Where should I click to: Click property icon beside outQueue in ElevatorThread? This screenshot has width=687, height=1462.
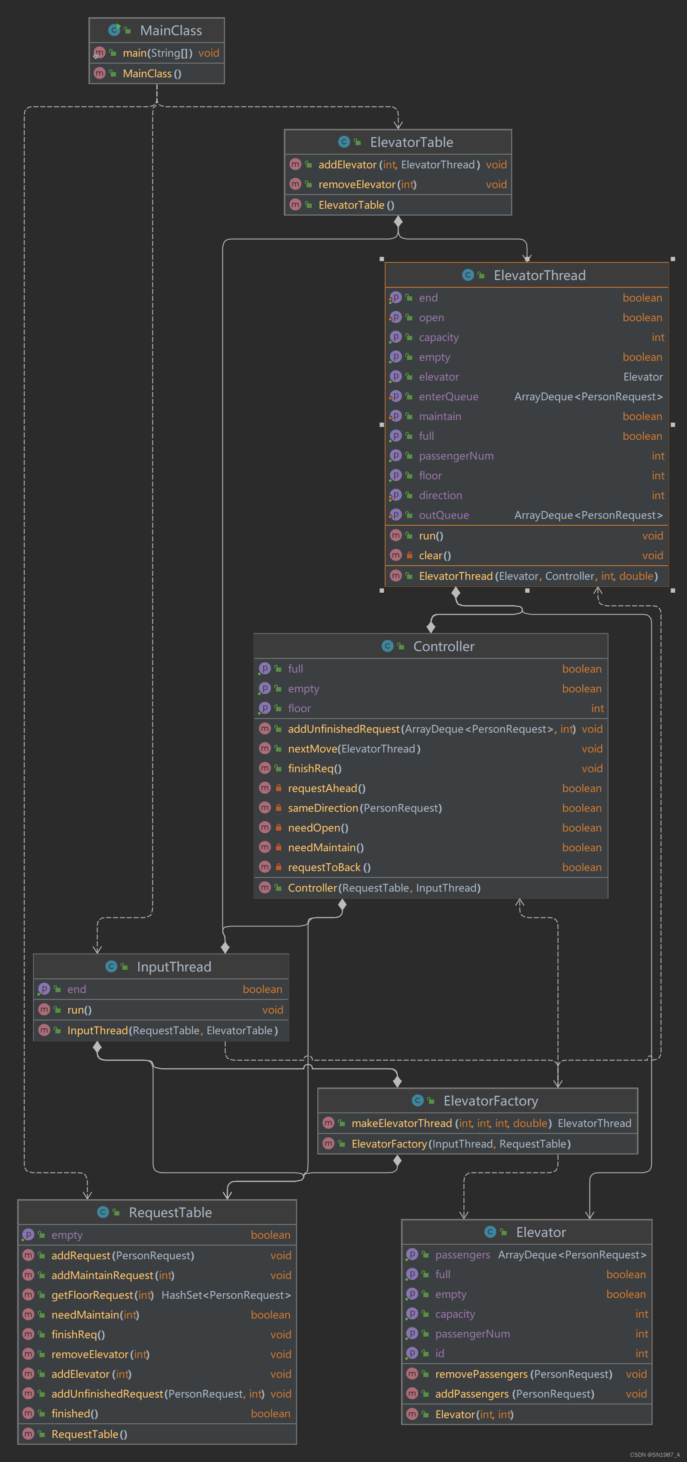tap(395, 515)
